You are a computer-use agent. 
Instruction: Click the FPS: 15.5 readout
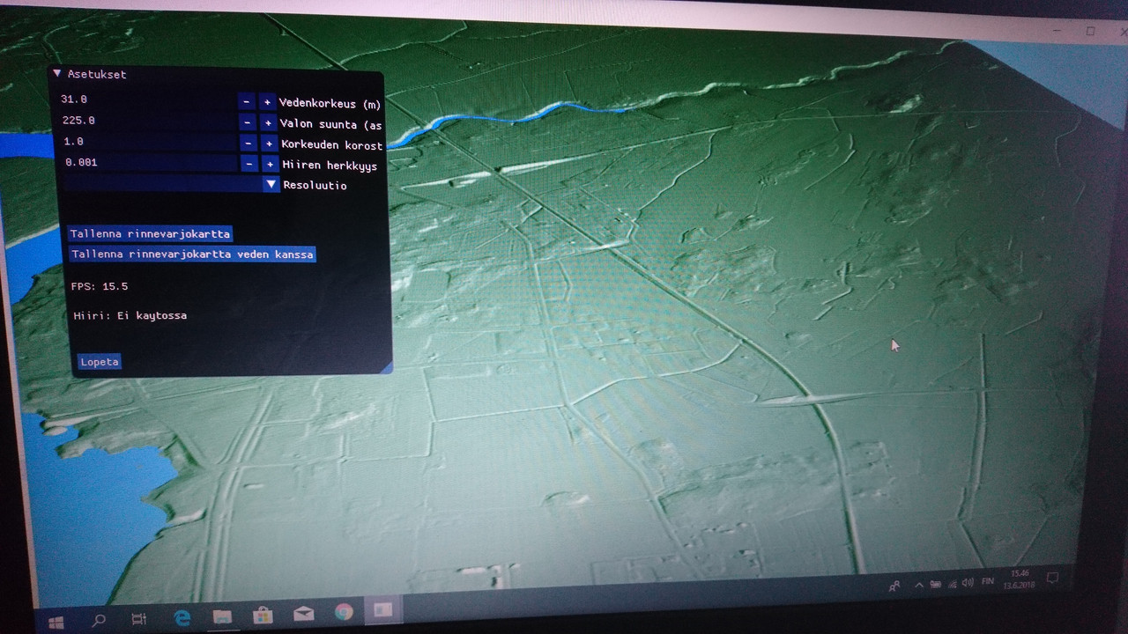point(100,286)
